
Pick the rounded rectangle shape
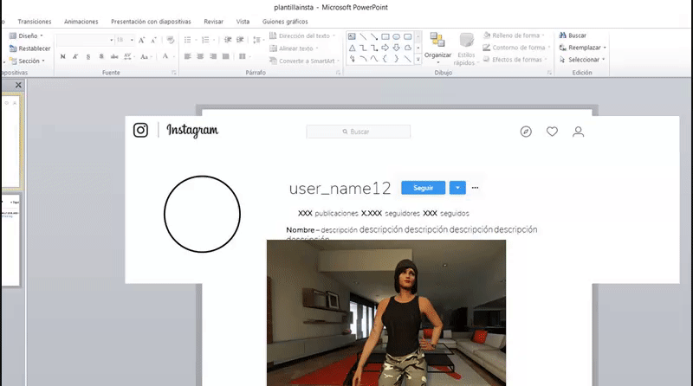tap(407, 36)
